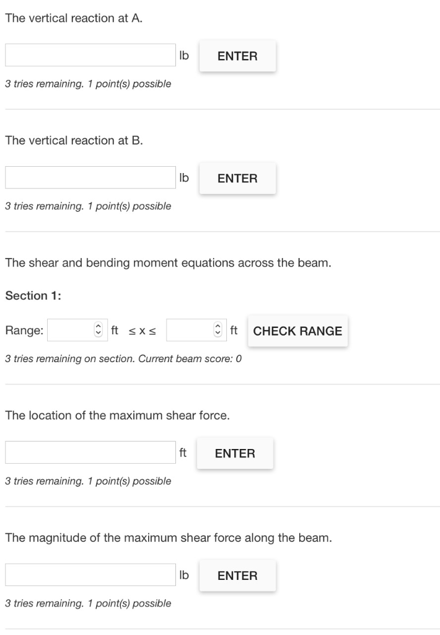This screenshot has width=440, height=635.
Task: Click 'The vertical reaction at A.' question text
Action: 74,19
